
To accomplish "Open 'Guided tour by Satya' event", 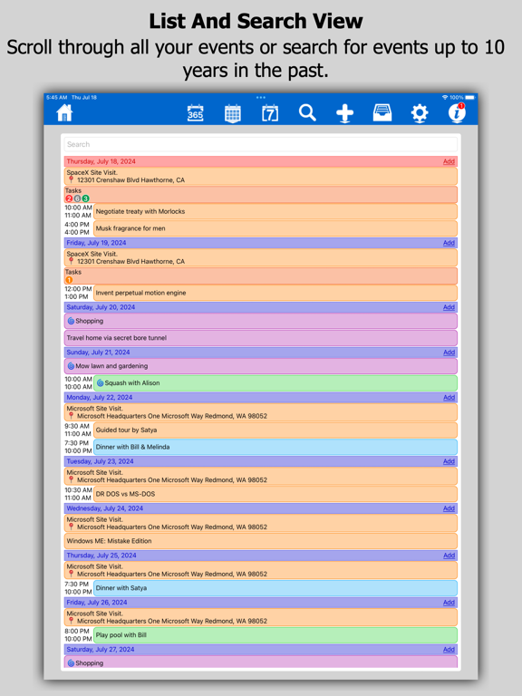I will coord(275,430).
